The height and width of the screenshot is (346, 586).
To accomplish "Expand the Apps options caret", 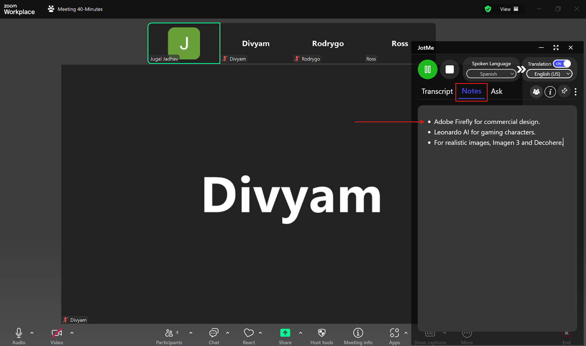I will click(x=406, y=333).
